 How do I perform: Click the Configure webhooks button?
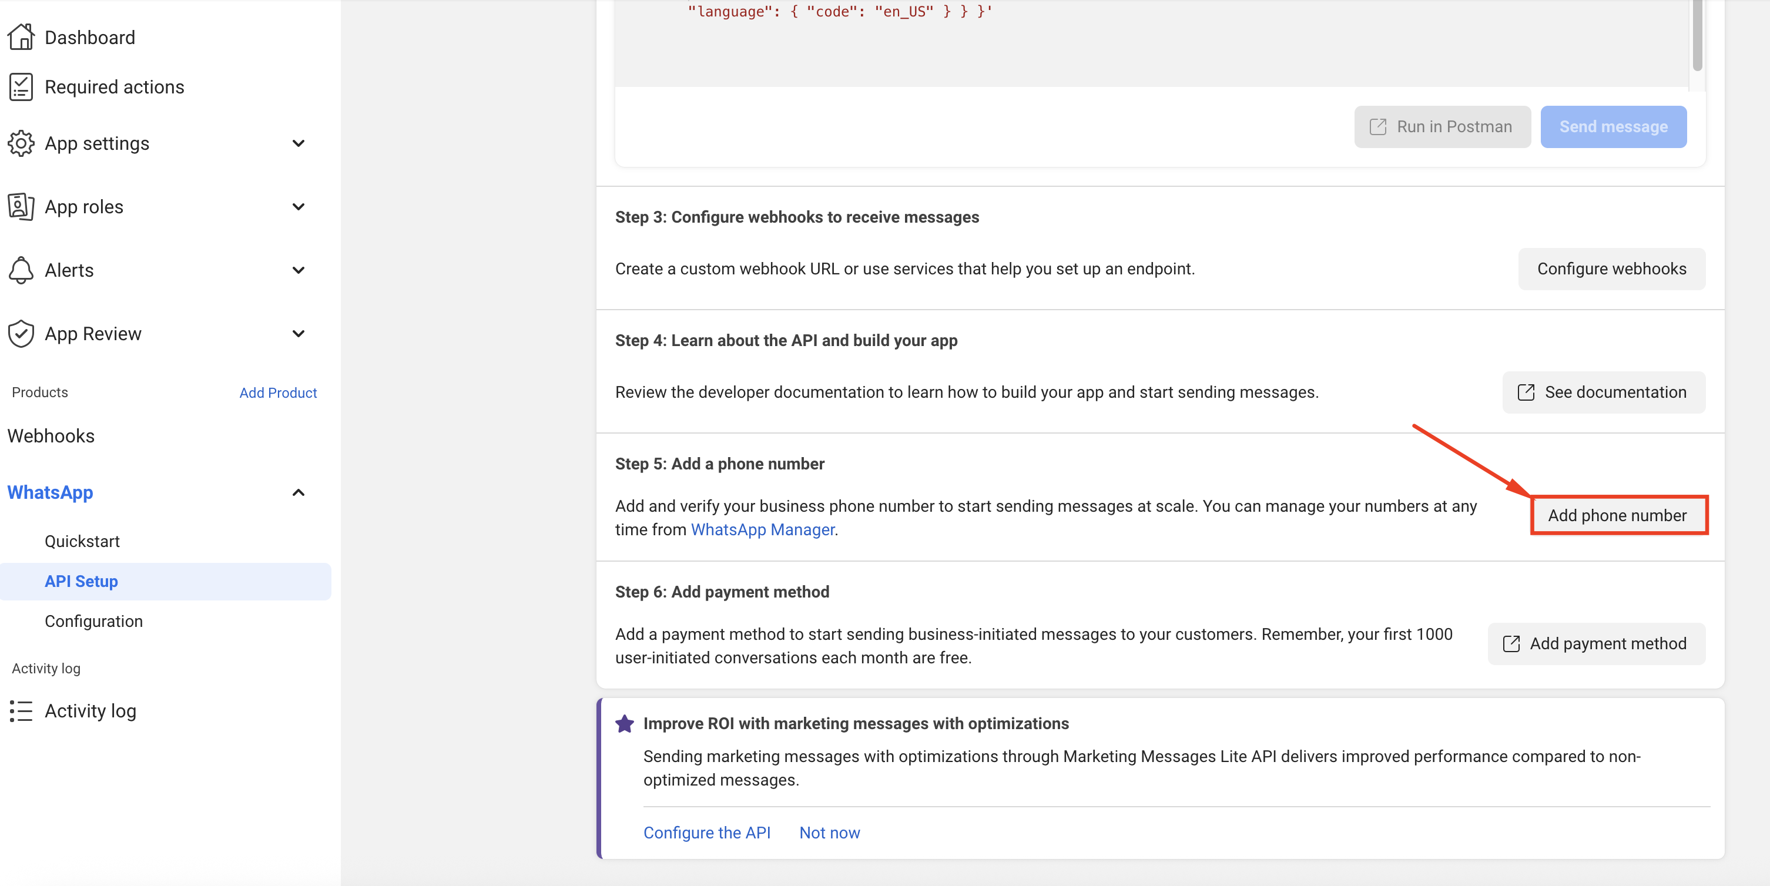pyautogui.click(x=1611, y=269)
